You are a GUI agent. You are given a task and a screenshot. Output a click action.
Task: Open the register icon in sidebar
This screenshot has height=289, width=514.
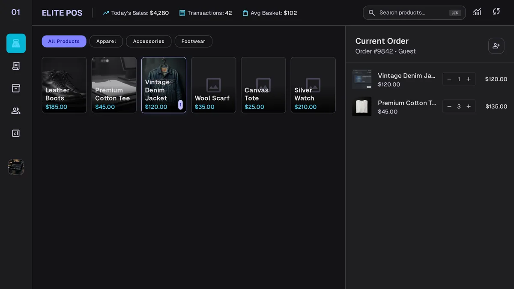coord(16,43)
